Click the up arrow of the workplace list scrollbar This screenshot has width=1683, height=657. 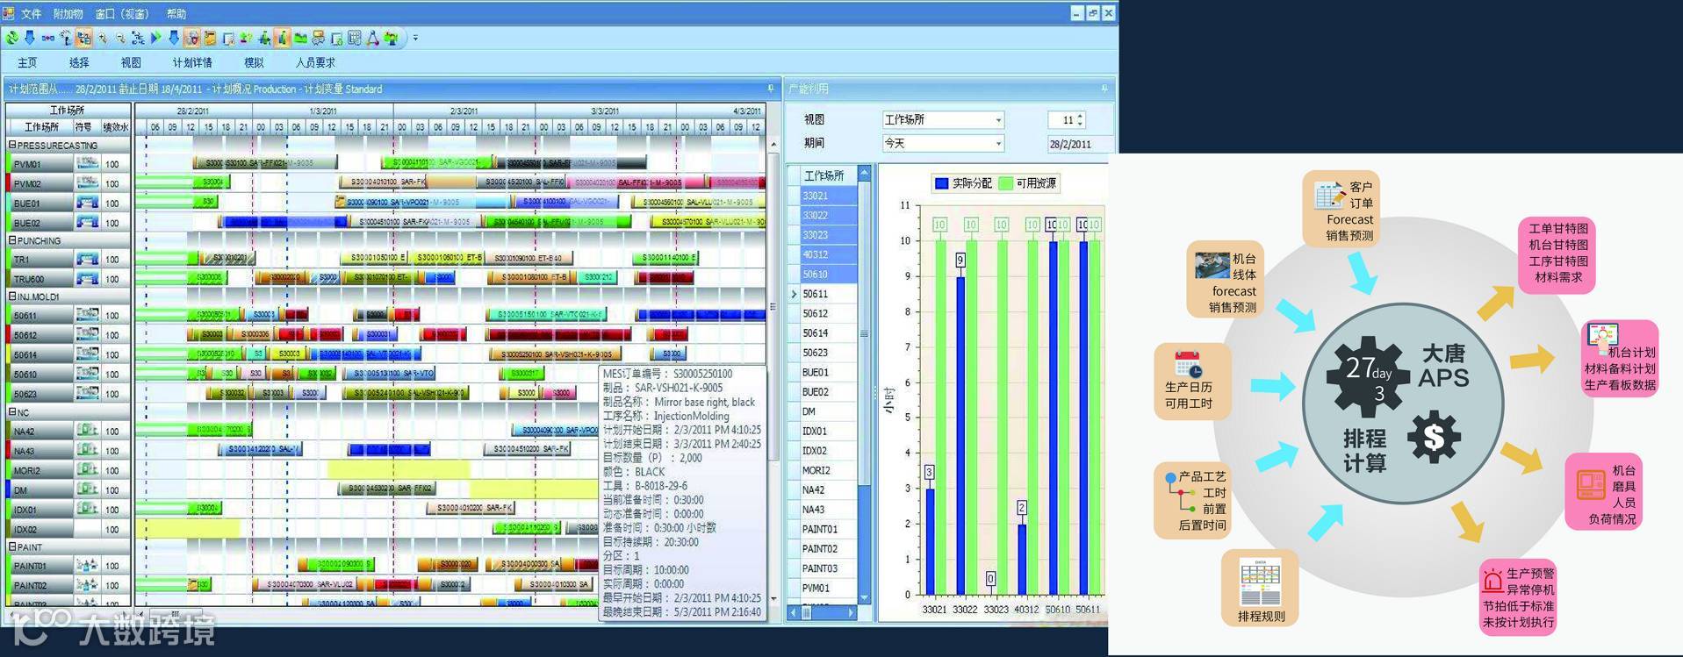tap(864, 173)
